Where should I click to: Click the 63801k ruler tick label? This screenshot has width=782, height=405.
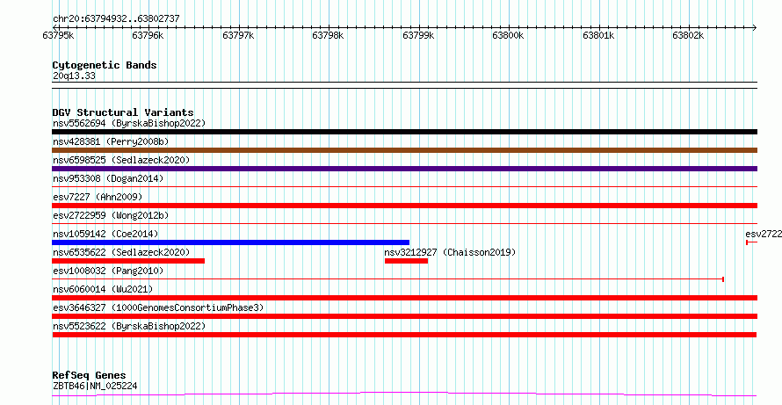(x=598, y=35)
